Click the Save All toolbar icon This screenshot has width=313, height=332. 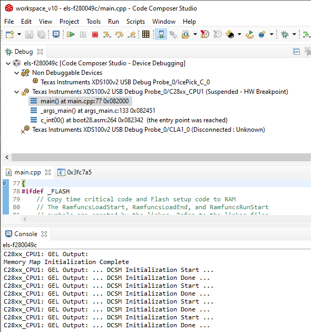point(41,34)
